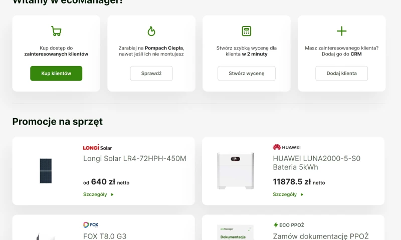Viewport: 401px width, 240px height.
Task: Click the calculator quote icon
Action: coord(247,31)
